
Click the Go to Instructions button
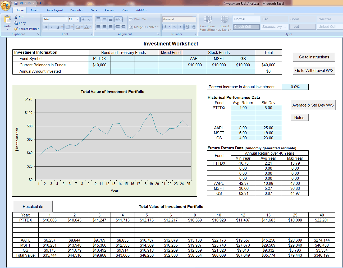click(x=314, y=57)
